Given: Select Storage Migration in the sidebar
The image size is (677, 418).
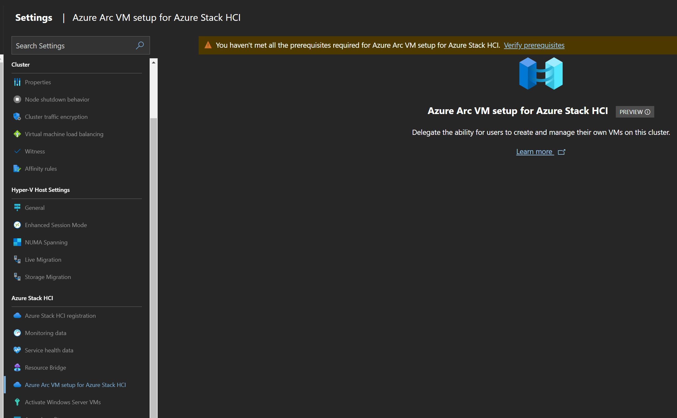Looking at the screenshot, I should coord(48,277).
